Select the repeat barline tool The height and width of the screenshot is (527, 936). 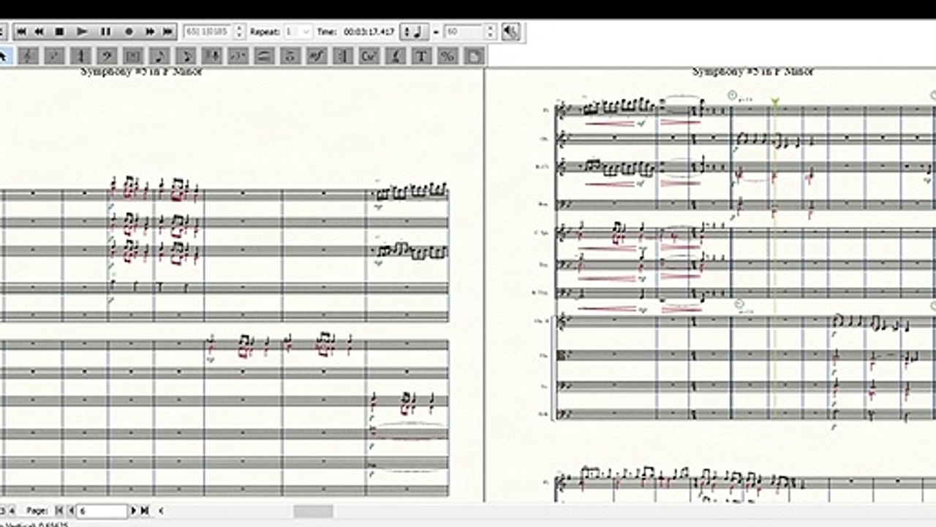pyautogui.click(x=343, y=56)
